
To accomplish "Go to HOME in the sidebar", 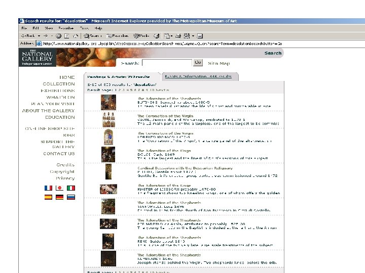I will click(67, 77).
